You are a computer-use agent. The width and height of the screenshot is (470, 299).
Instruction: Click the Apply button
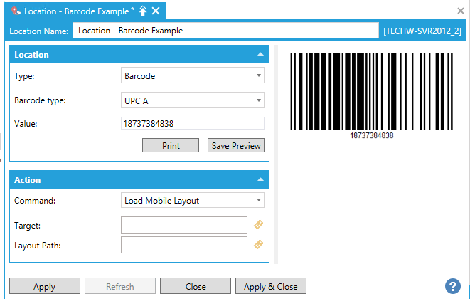[44, 286]
